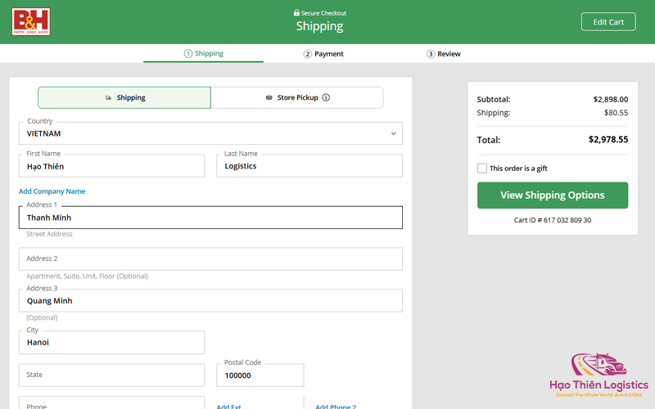The width and height of the screenshot is (655, 409).
Task: Open the Country dropdown
Action: pyautogui.click(x=210, y=133)
